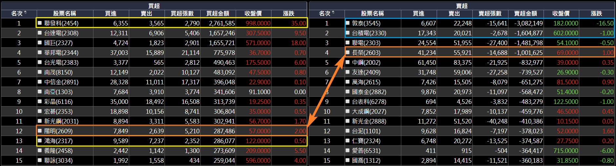
Task: Tick checkbox next to 台達電(2308)
Action: click(40, 33)
